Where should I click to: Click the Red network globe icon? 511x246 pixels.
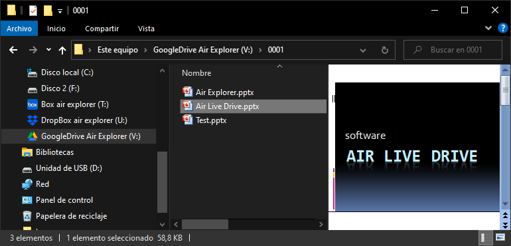coord(27,184)
